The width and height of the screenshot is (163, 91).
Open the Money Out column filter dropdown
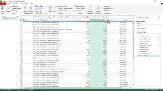point(106,20)
